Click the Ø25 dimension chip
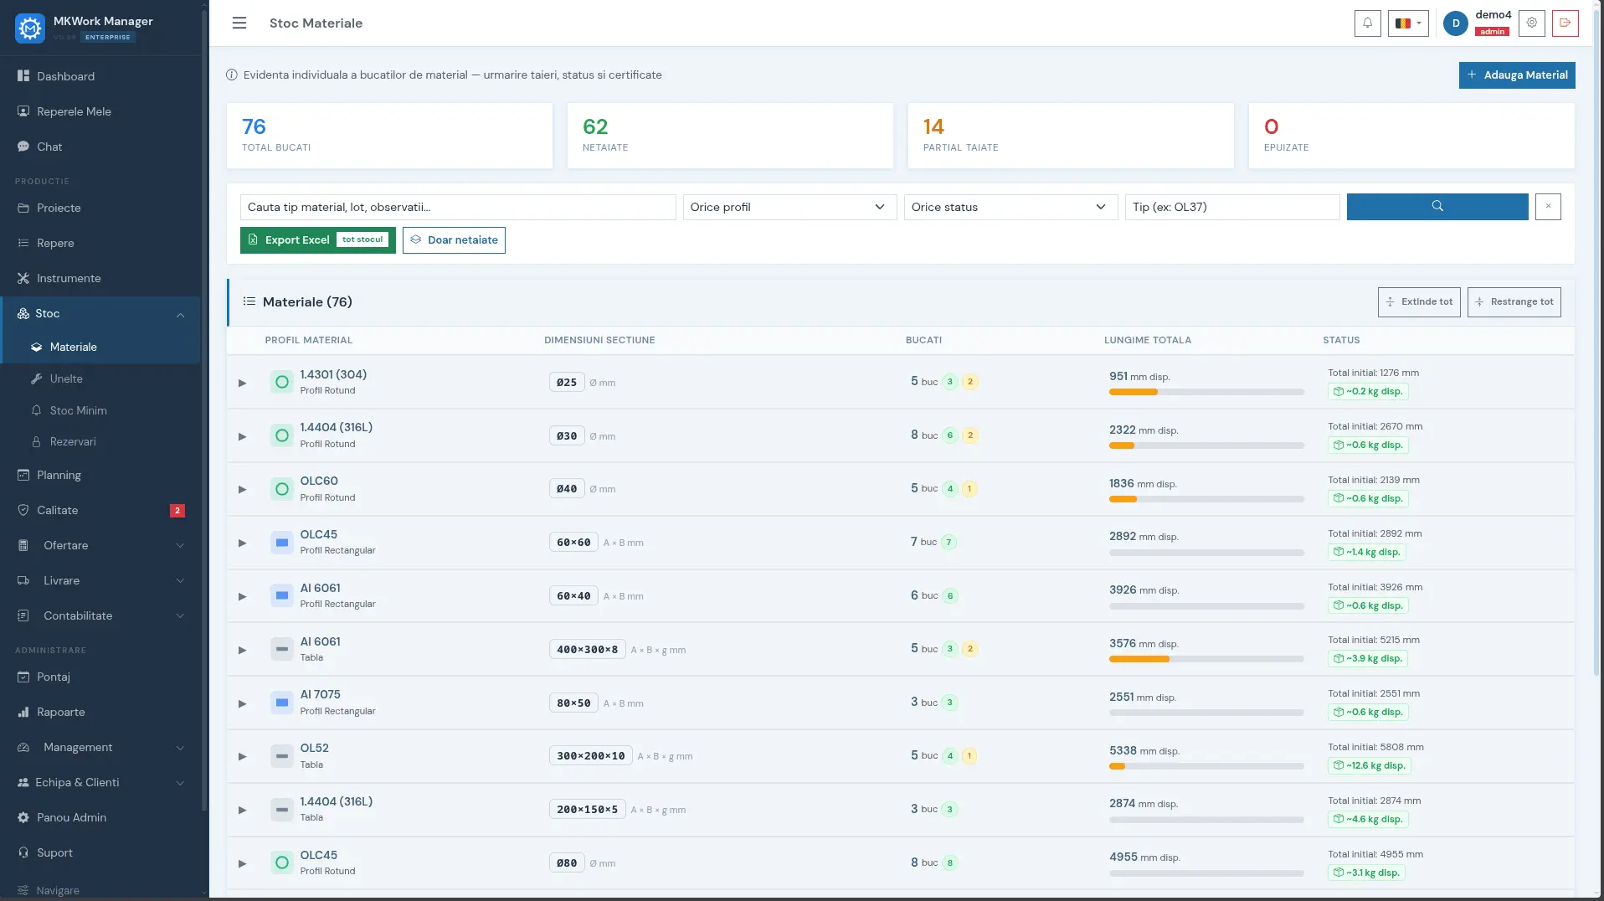 pos(567,383)
